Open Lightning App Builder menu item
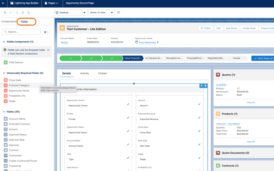Viewport: 274px width, 171px height. (x=24, y=3)
